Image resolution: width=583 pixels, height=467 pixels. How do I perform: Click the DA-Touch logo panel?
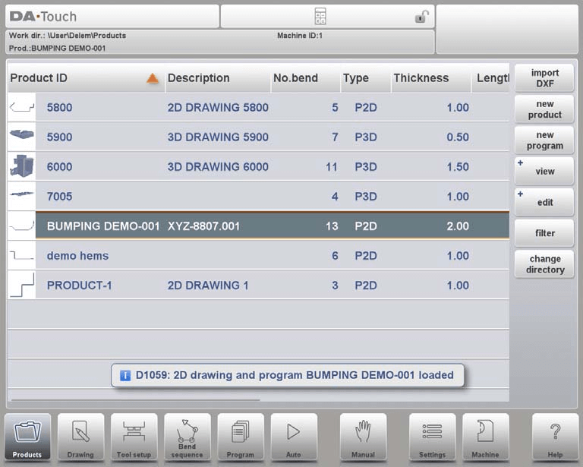coord(112,17)
